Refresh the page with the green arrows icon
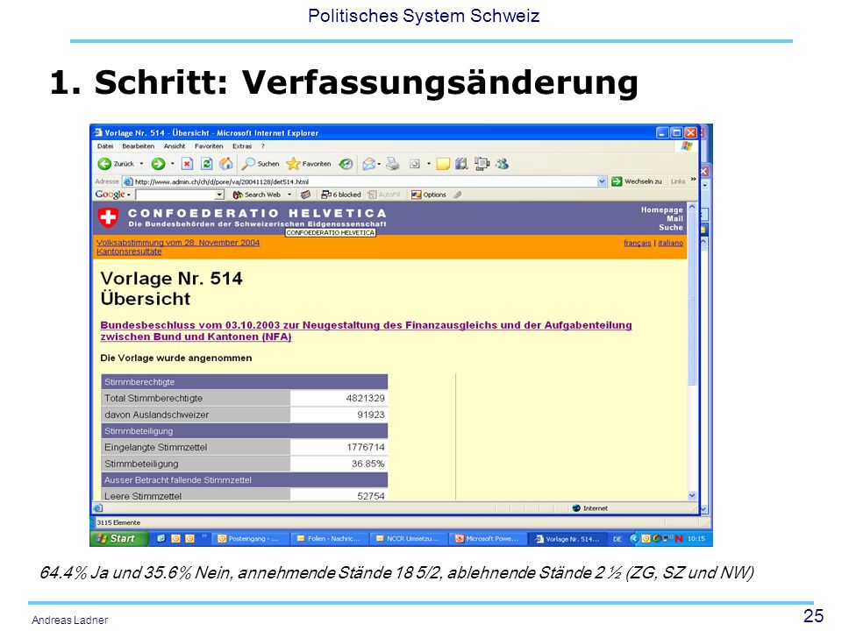 pyautogui.click(x=206, y=164)
